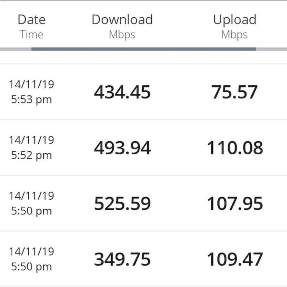Open the 5:52 pm test result
The height and width of the screenshot is (287, 287).
(143, 148)
